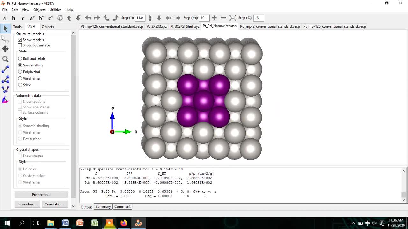View along the b* reciprocal axis

[x=41, y=18]
